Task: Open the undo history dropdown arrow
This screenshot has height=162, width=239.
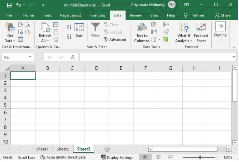Action: [x=24, y=5]
